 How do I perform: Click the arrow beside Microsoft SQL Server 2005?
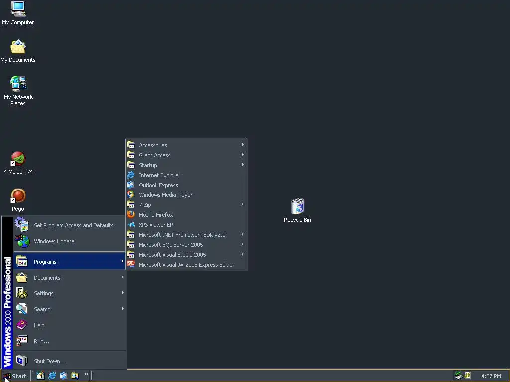point(243,244)
